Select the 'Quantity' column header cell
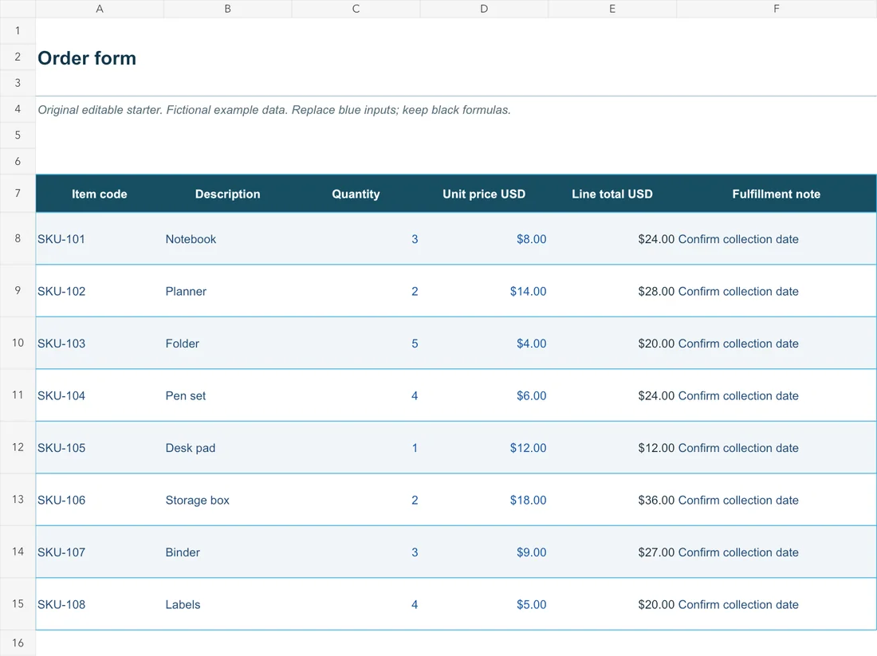Image resolution: width=877 pixels, height=656 pixels. pyautogui.click(x=356, y=194)
